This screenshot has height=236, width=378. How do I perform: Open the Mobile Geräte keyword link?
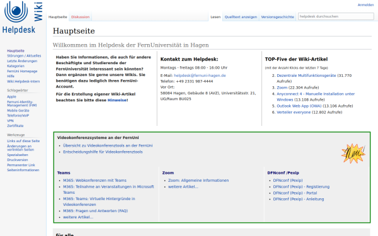tap(18, 111)
